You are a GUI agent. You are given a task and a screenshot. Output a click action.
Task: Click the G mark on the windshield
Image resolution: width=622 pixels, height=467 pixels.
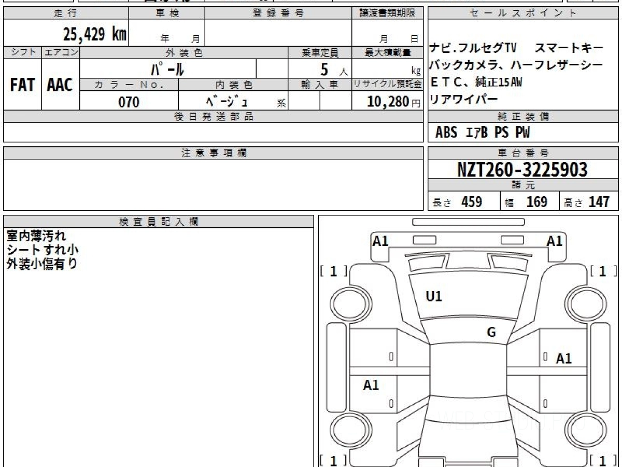pyautogui.click(x=491, y=333)
